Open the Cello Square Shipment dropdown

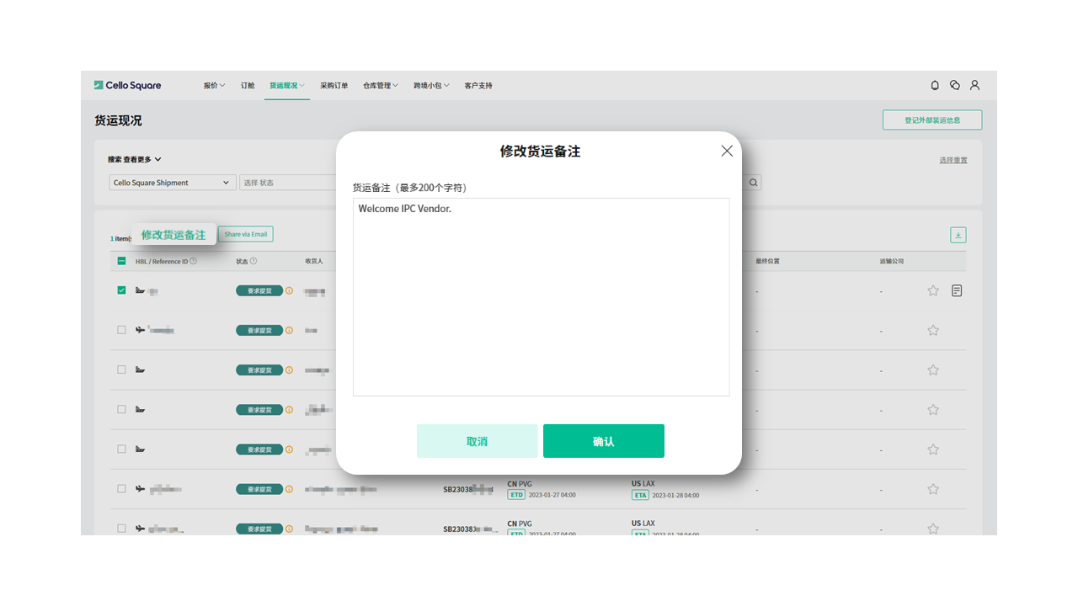click(173, 183)
